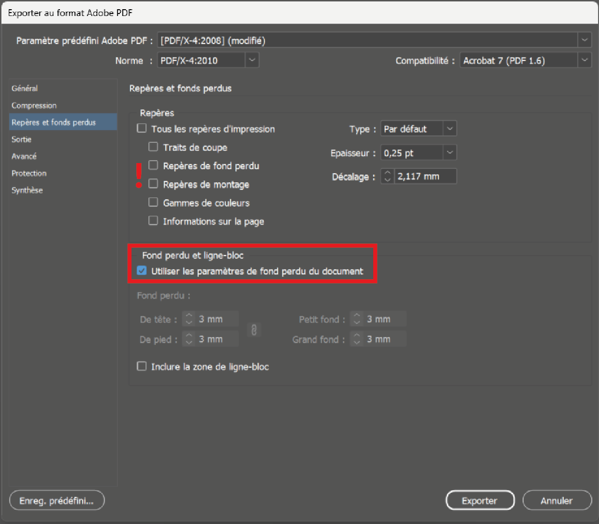This screenshot has height=524, width=599.
Task: Uncheck Utiliser les paramètres de fond perdu
Action: pos(142,271)
